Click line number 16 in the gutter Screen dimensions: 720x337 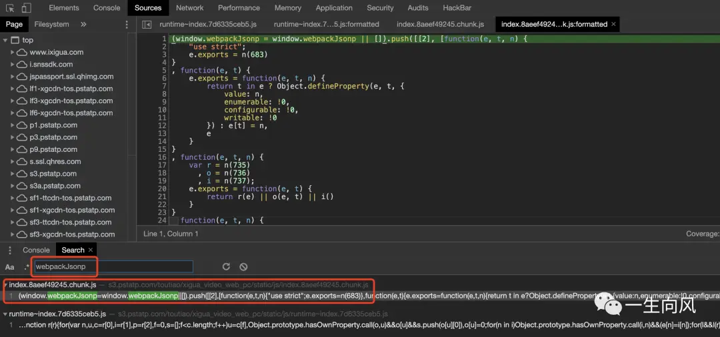(162, 157)
